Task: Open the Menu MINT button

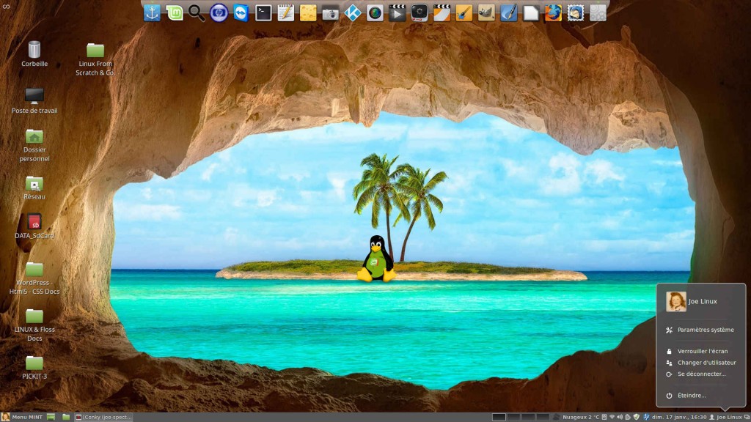Action: pos(22,417)
